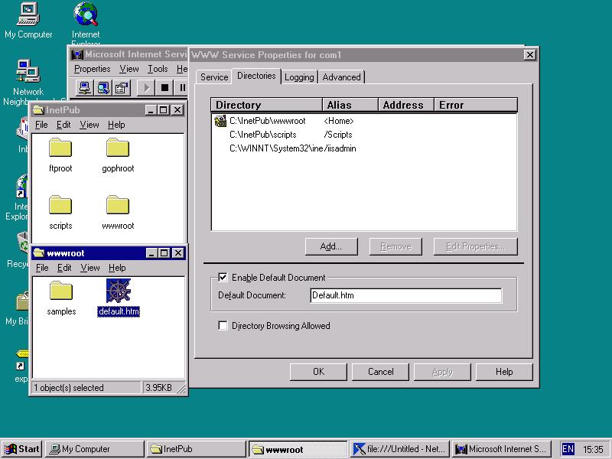The height and width of the screenshot is (459, 612).
Task: Select the ftproot folder icon
Action: click(x=60, y=148)
